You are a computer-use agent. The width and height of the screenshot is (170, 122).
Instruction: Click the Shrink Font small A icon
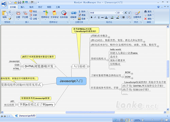tap(129, 13)
